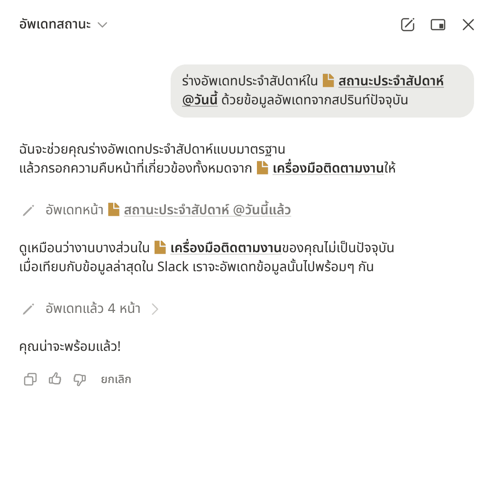Open the อัพเดทสถานะ title dropdown
493x493 pixels.
pos(55,25)
